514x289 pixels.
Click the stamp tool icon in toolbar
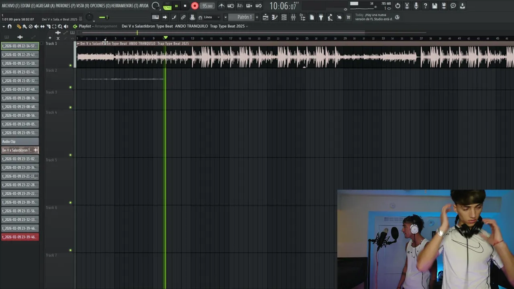tap(192, 17)
